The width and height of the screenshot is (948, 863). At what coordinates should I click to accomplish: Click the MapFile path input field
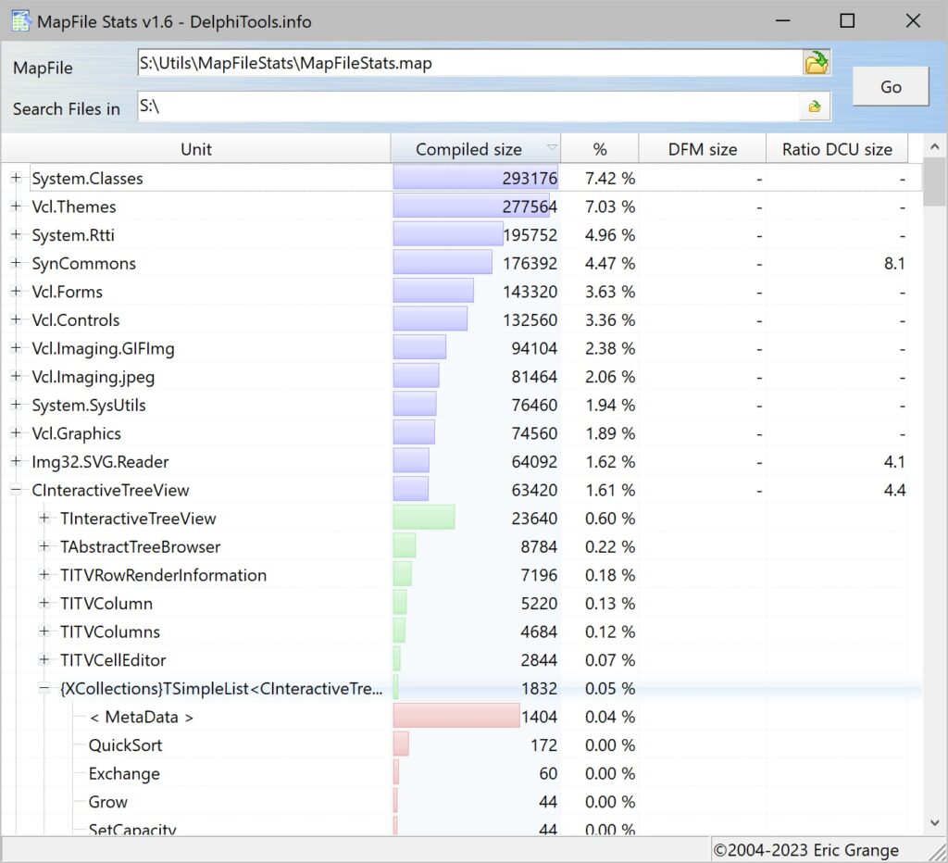469,63
